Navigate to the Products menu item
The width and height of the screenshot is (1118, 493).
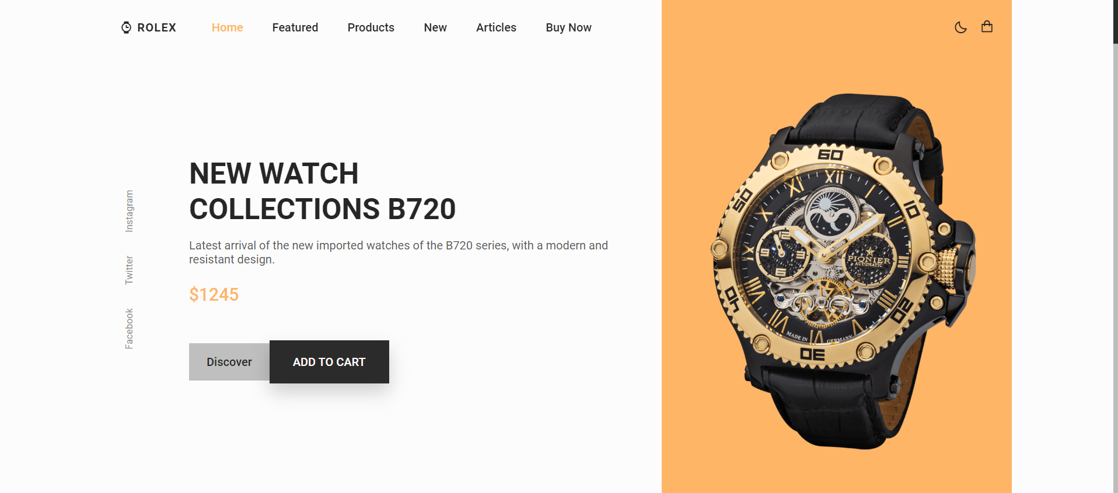(x=371, y=27)
